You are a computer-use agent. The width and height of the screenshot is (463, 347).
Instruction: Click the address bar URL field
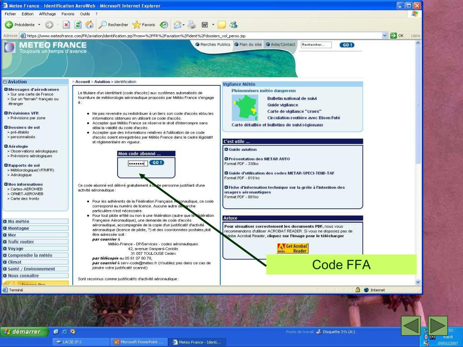pyautogui.click(x=201, y=36)
